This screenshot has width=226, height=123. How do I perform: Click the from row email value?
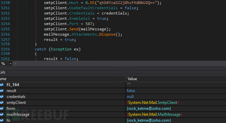pyautogui.click(x=149, y=108)
